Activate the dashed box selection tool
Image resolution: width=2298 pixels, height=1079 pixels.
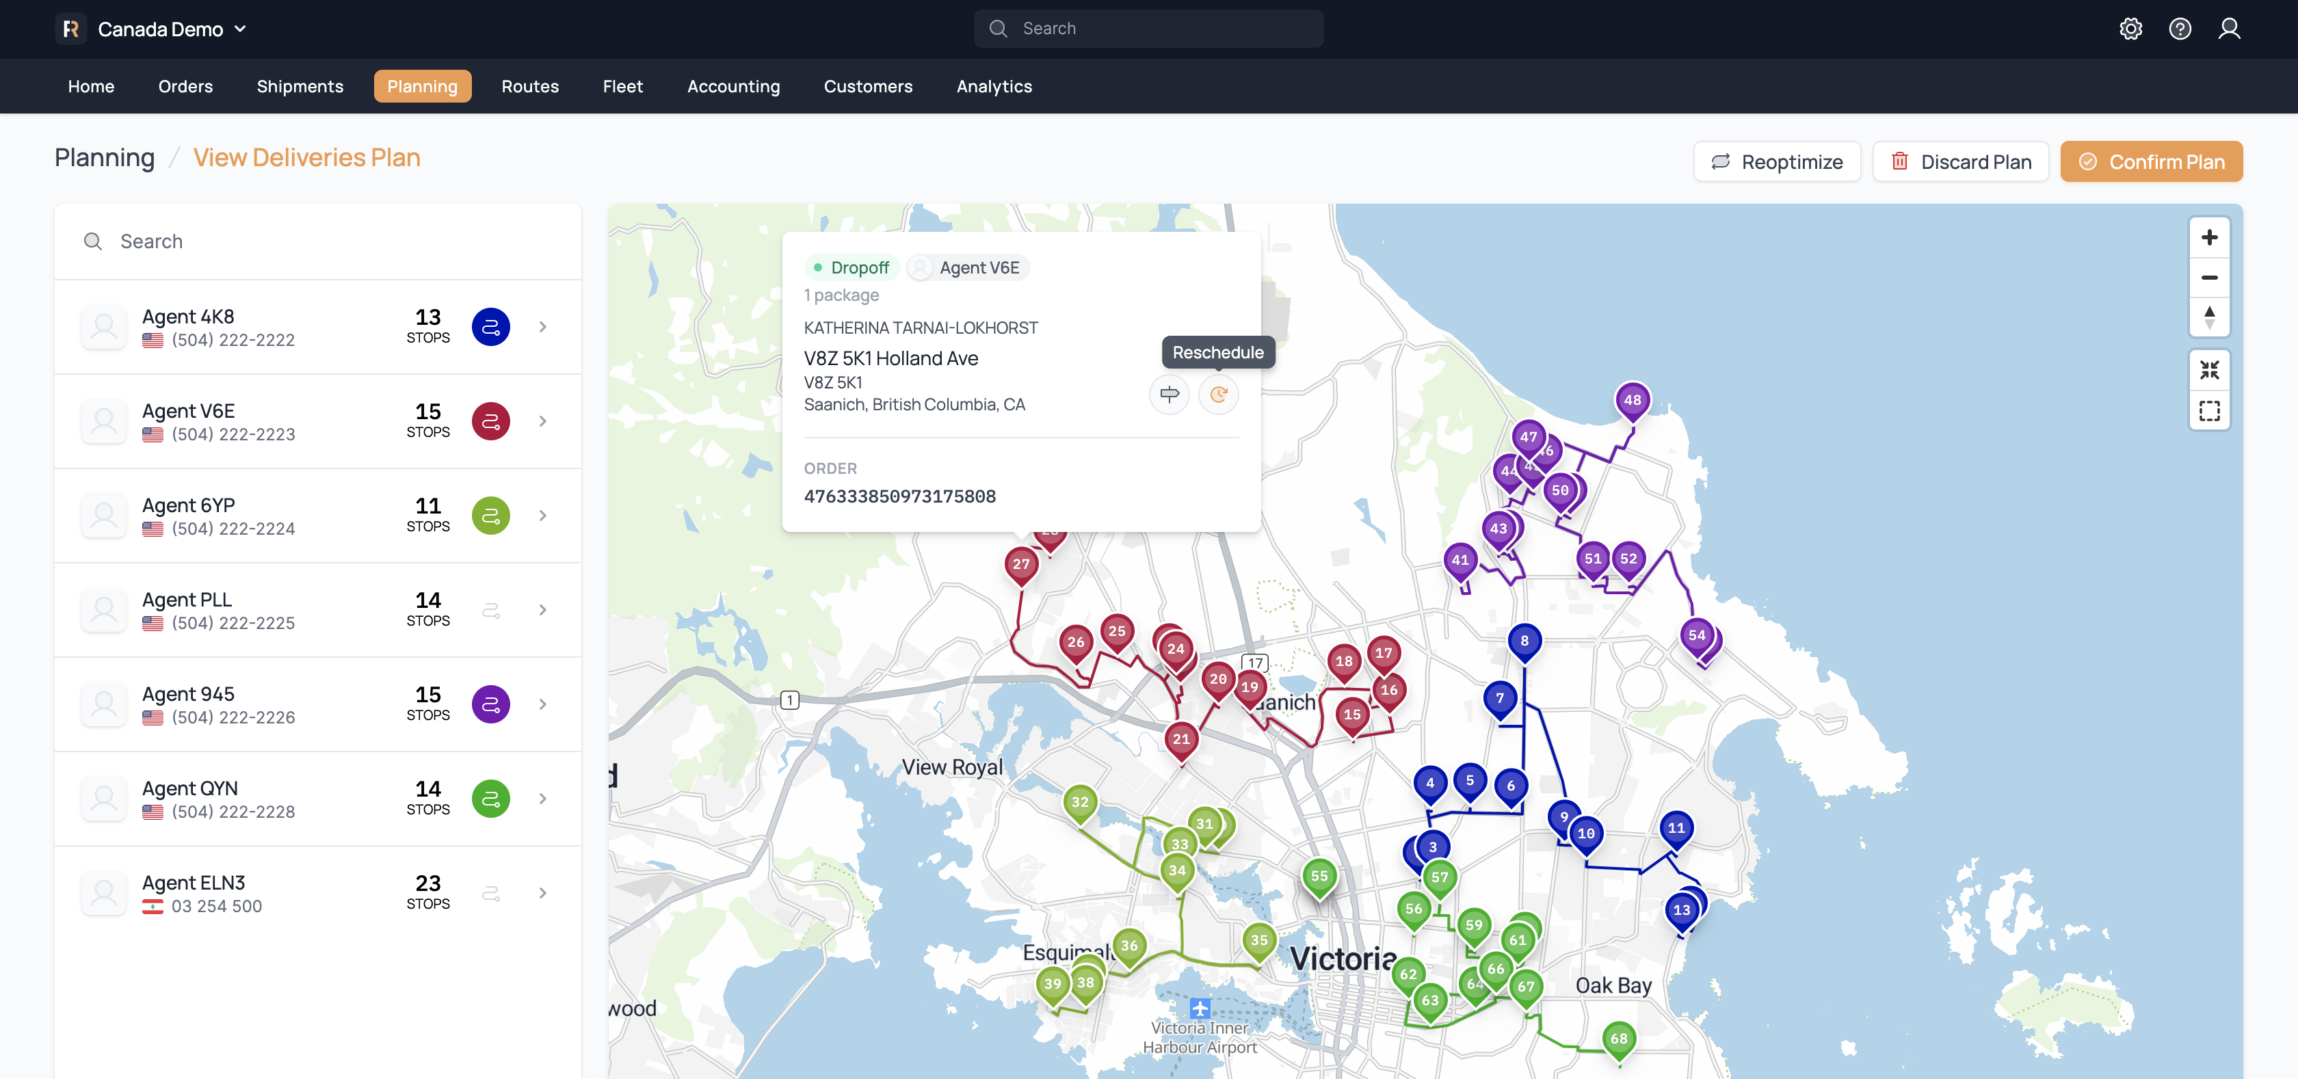tap(2209, 411)
